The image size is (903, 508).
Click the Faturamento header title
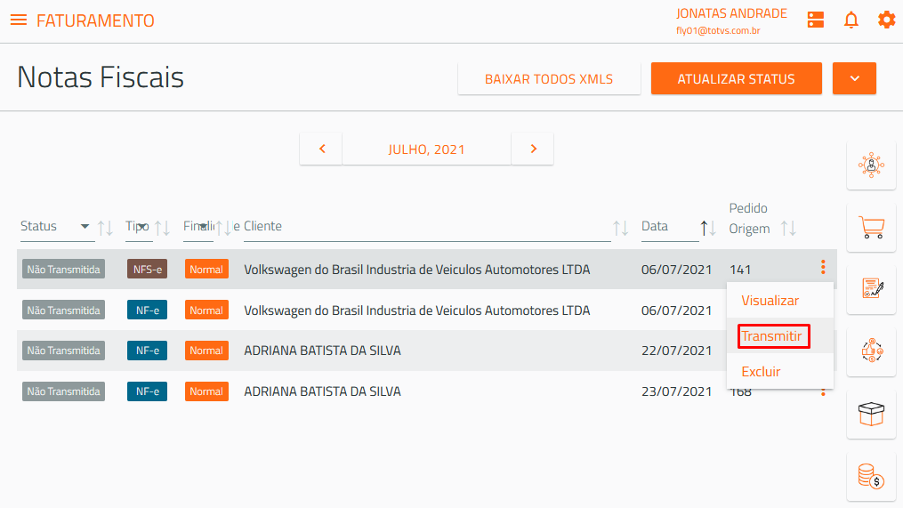pyautogui.click(x=95, y=20)
